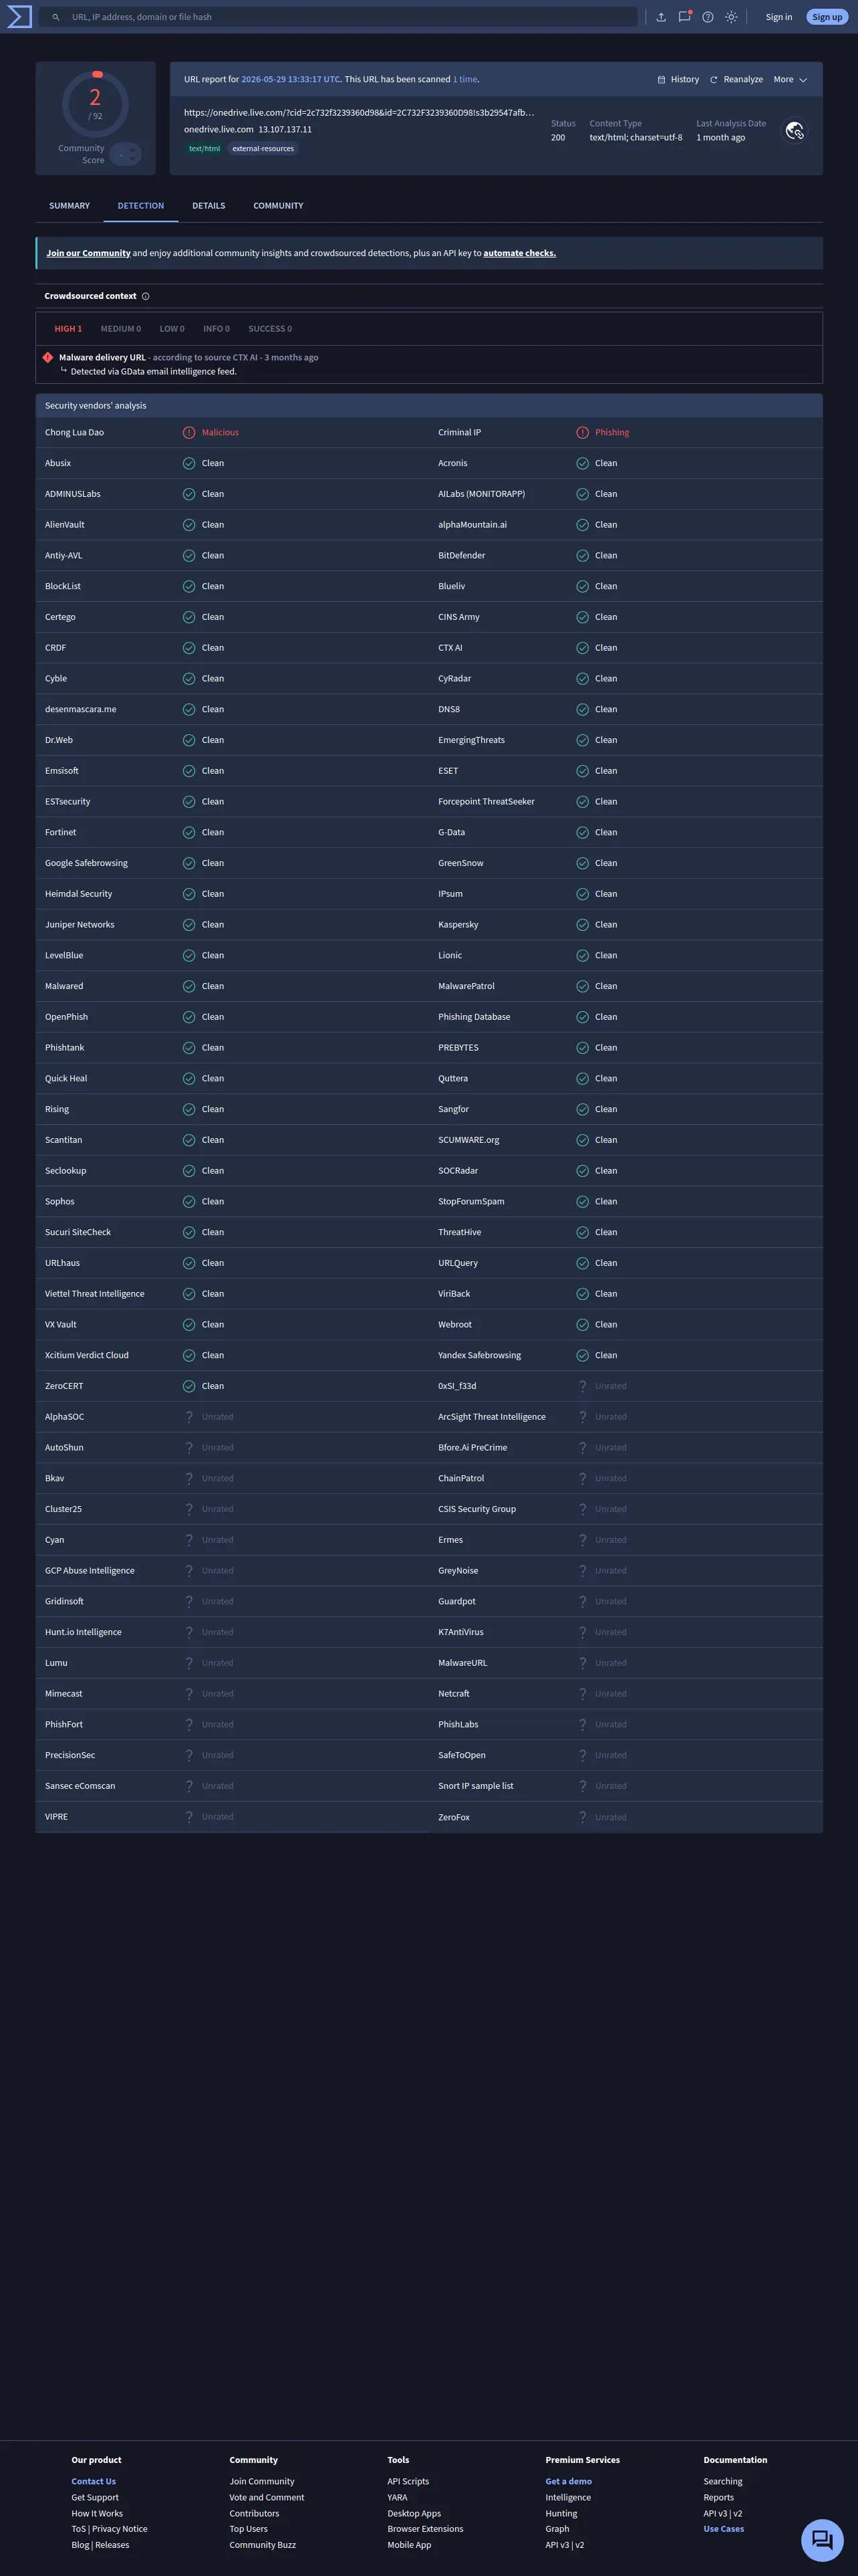Viewport: 858px width, 2576px height.
Task: Click the Clean check icon for Webroot
Action: click(582, 1325)
